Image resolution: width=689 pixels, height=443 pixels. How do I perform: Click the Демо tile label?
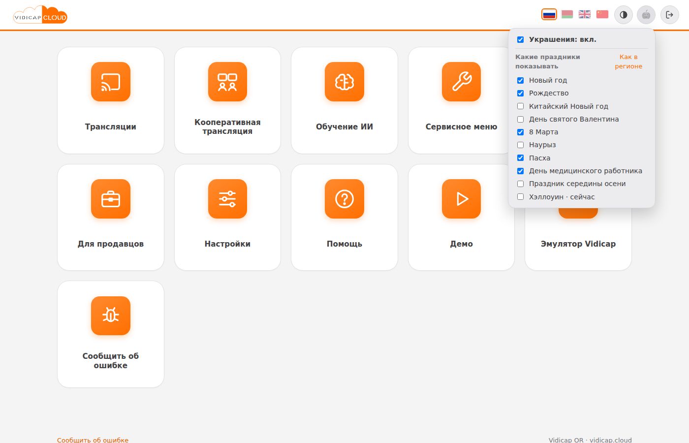click(x=461, y=244)
